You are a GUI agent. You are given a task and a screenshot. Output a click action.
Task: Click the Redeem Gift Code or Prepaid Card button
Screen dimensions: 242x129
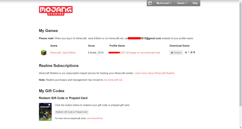(72, 112)
